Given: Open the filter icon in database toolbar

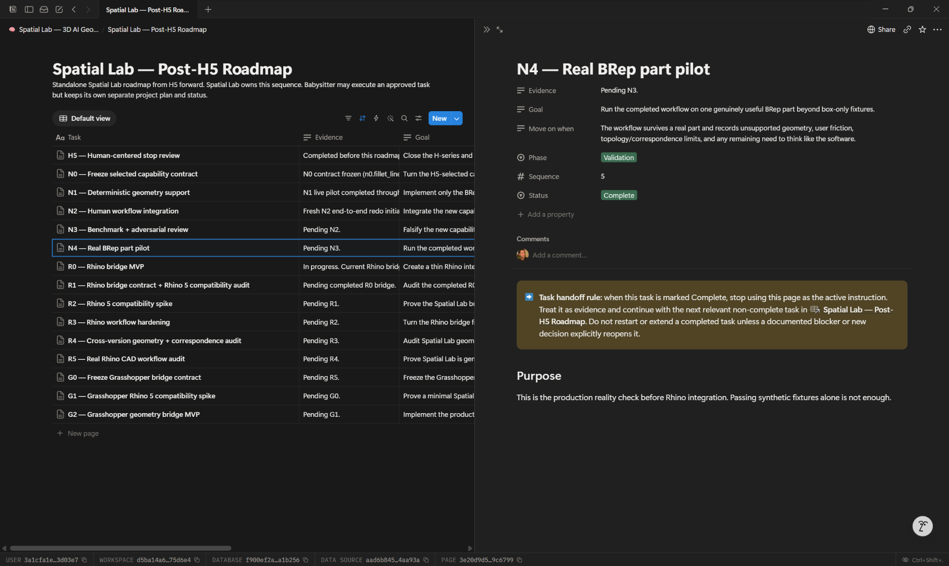Looking at the screenshot, I should 348,119.
